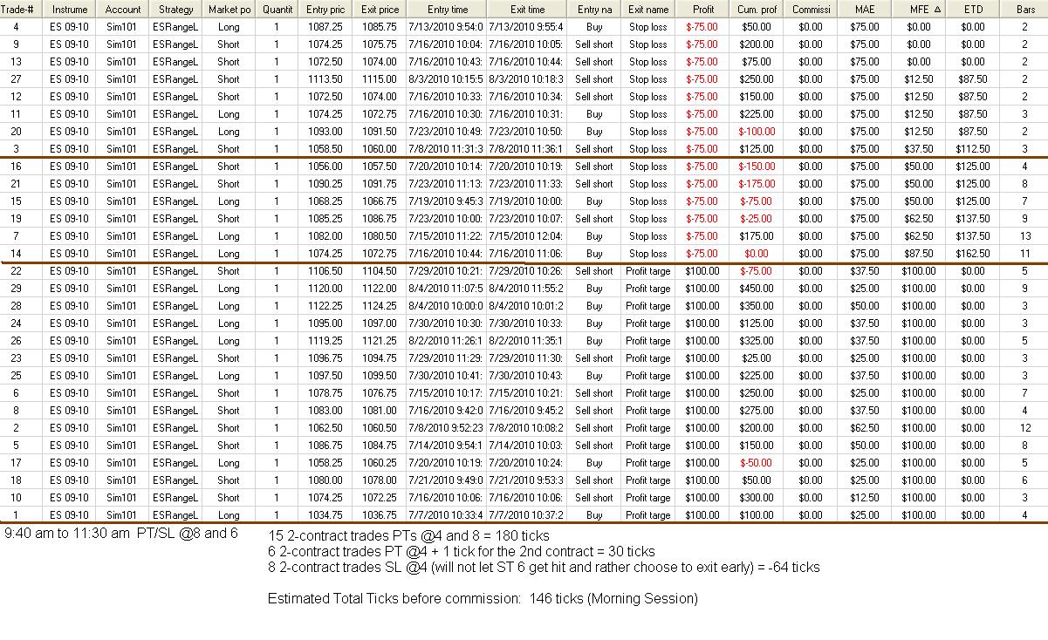1048x640 pixels.
Task: Click the Exit name column header
Action: [648, 10]
